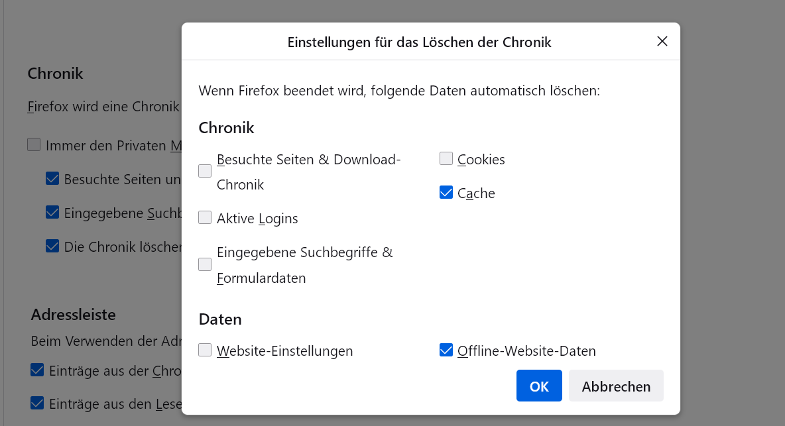The image size is (785, 426).
Task: Uncheck background Eingegebene Suchbegriffe checkbox
Action: pos(52,213)
